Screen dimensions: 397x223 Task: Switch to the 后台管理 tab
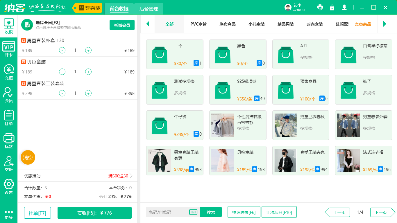[x=149, y=9]
